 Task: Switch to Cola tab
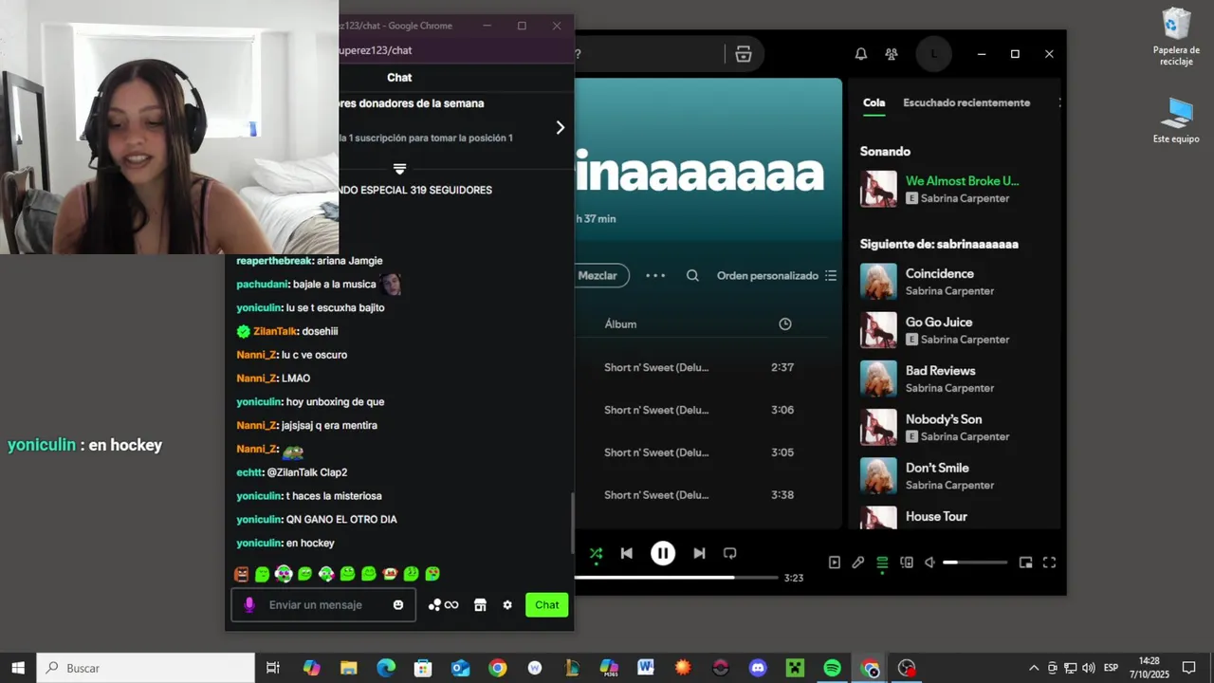(x=874, y=102)
